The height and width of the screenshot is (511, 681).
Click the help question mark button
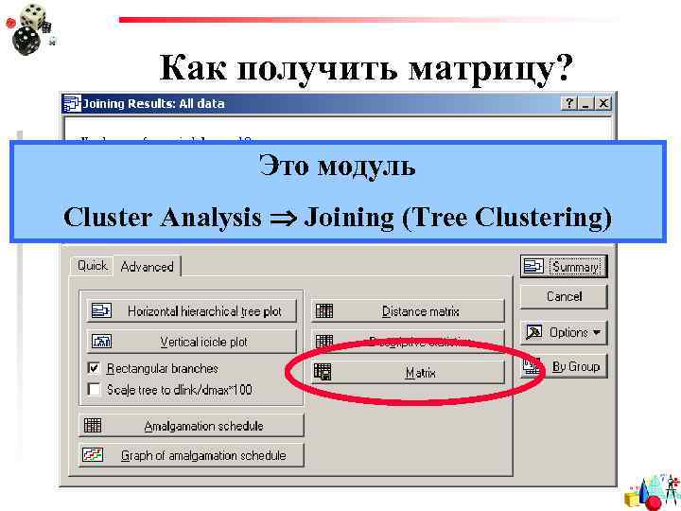click(569, 103)
